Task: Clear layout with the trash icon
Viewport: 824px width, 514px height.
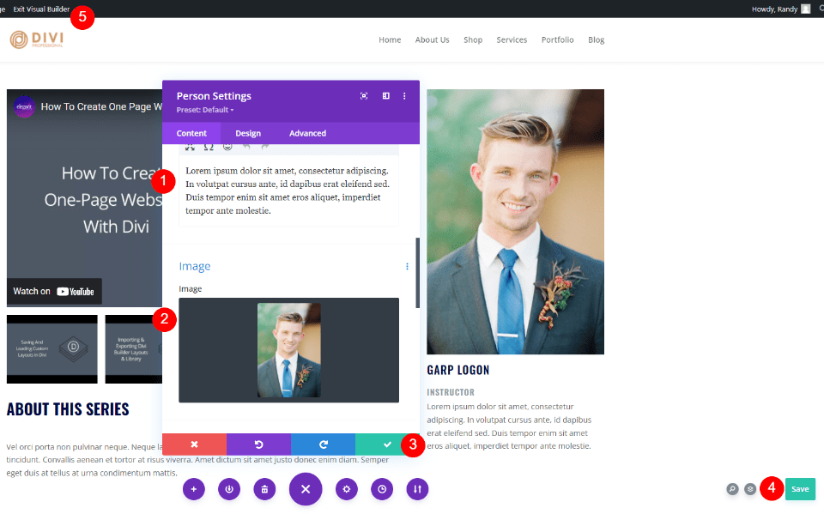Action: [264, 489]
